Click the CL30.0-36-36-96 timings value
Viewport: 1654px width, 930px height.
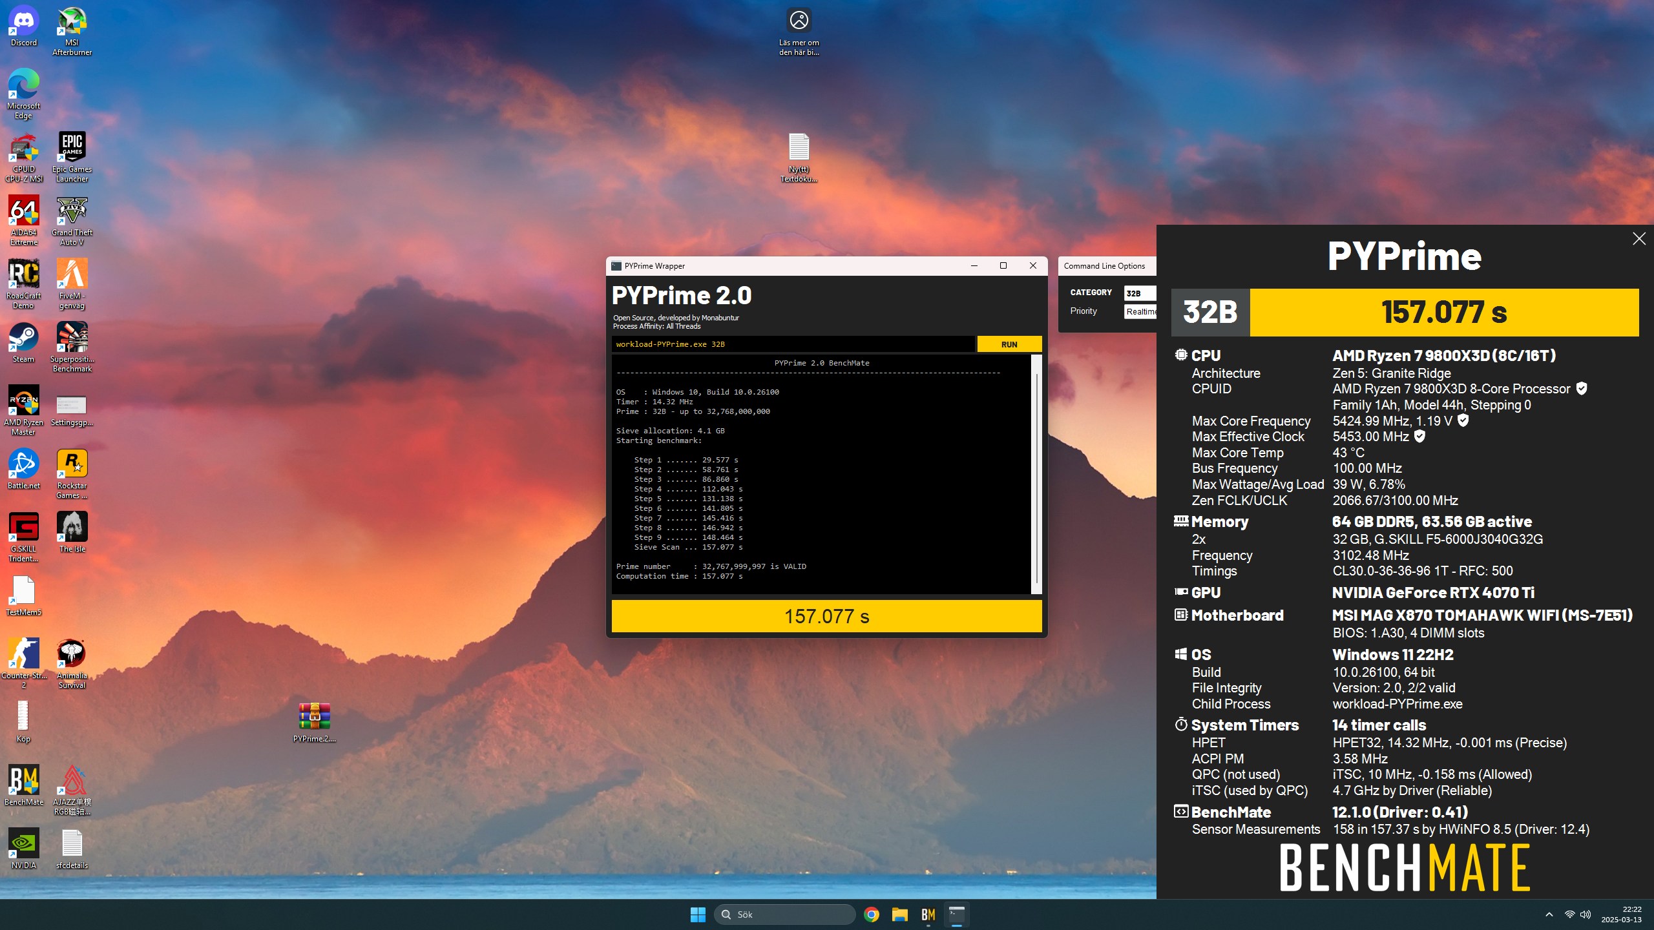pos(1423,571)
